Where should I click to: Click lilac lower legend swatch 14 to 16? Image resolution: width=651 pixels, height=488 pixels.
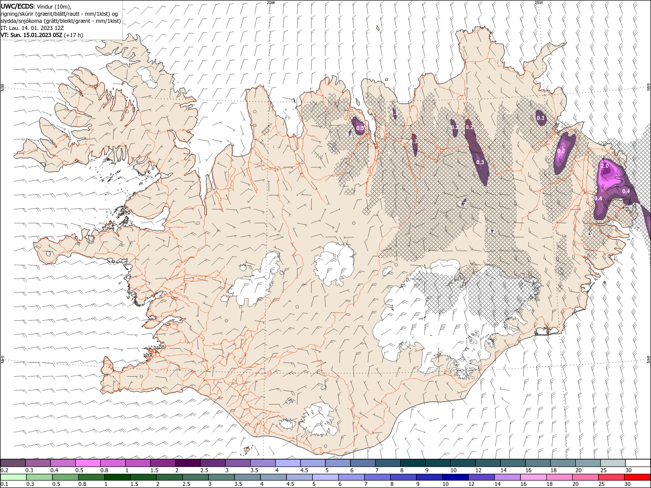(507, 477)
